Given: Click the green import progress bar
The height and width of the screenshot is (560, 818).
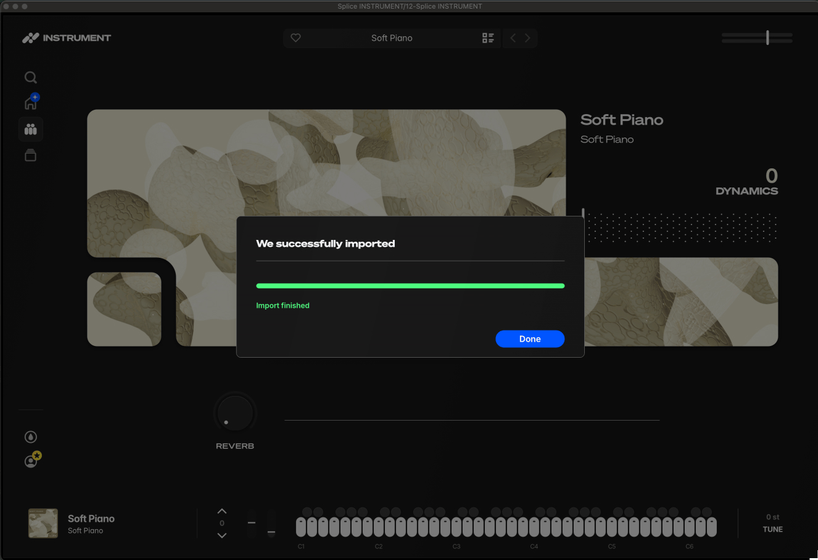Looking at the screenshot, I should (x=410, y=286).
